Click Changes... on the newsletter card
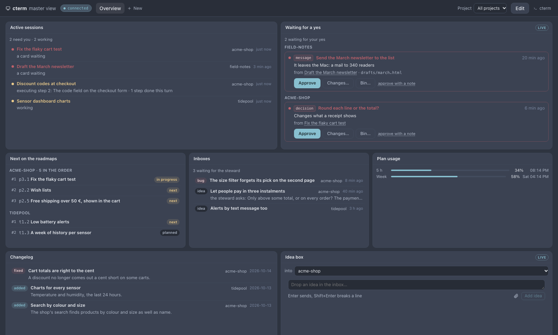Image resolution: width=558 pixels, height=335 pixels. 338,83
